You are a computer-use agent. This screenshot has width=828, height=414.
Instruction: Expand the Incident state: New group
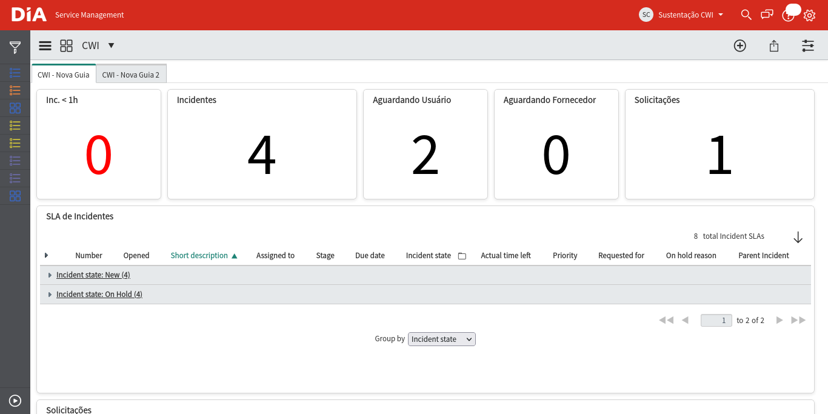50,275
